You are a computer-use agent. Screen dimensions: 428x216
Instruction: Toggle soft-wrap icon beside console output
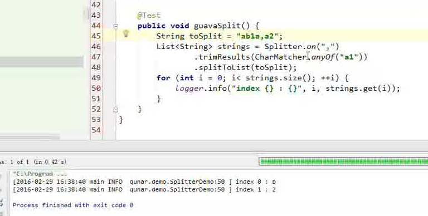[1, 203]
